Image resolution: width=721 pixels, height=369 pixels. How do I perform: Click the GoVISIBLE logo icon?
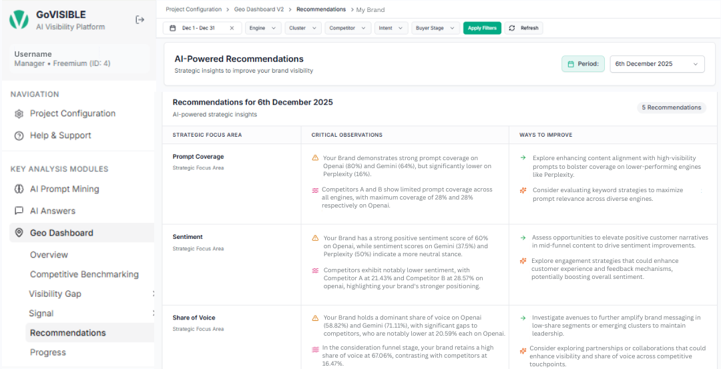tap(19, 20)
